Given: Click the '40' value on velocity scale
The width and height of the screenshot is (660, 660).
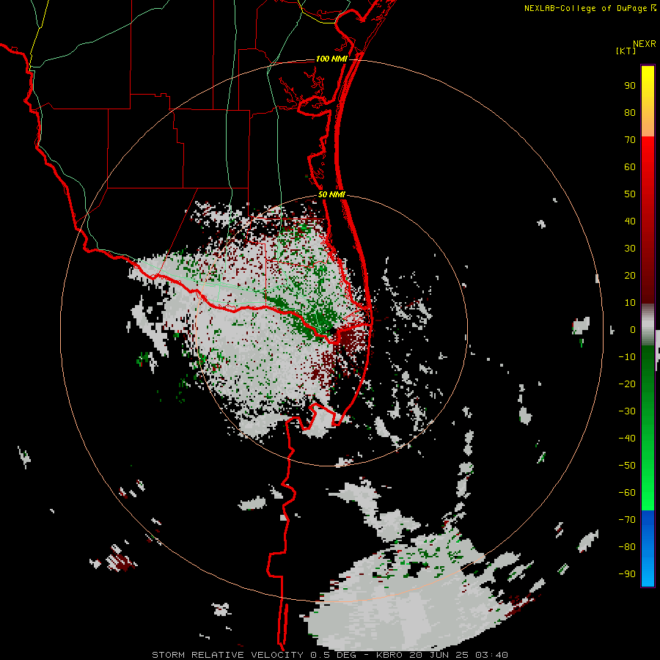Looking at the screenshot, I should coord(630,221).
